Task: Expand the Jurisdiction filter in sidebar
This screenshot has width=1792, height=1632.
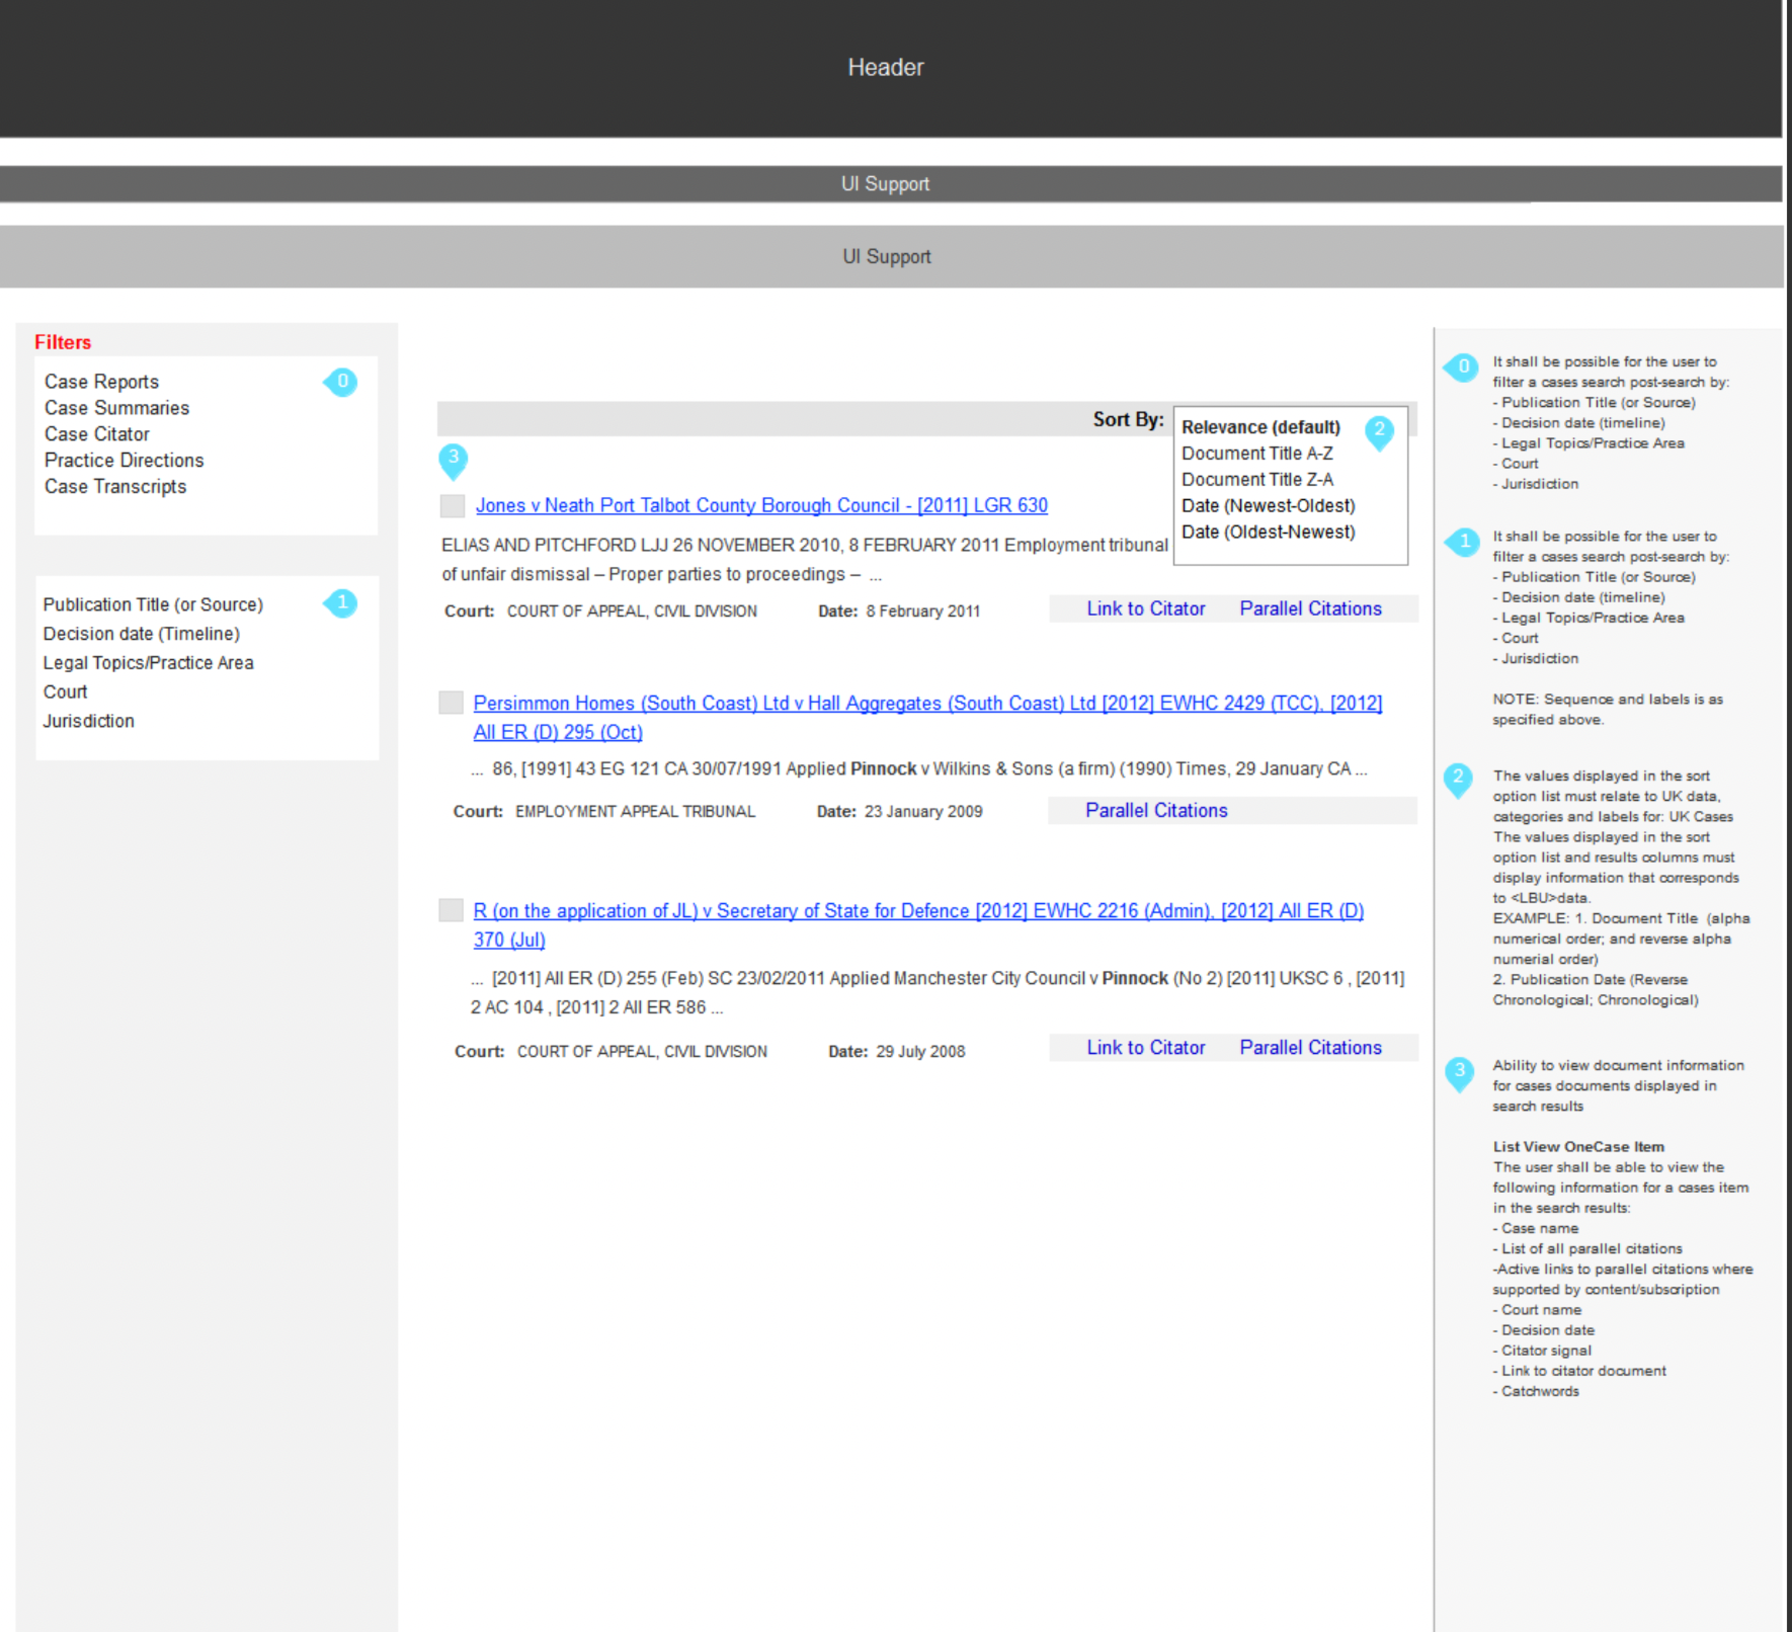Action: [88, 721]
